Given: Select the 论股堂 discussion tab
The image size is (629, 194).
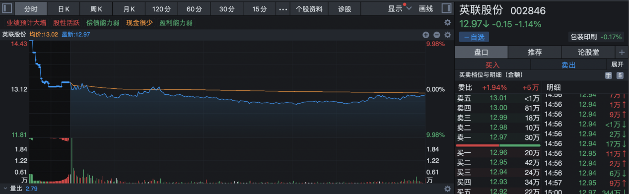Looking at the screenshot, I should click(588, 52).
